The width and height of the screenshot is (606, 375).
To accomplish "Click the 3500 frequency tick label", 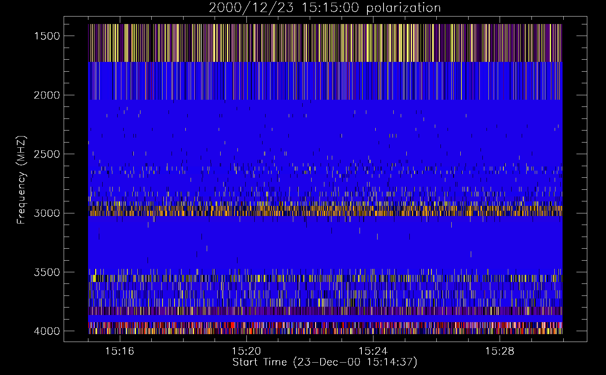I will pos(47,272).
